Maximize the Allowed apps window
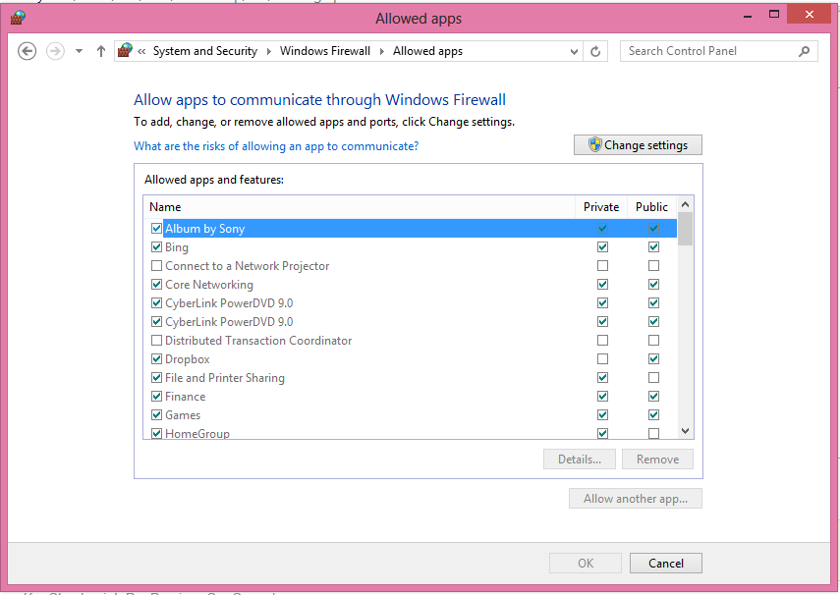840x595 pixels. point(773,15)
